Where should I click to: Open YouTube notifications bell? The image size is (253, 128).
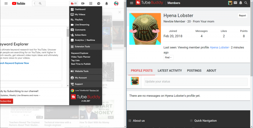(x=107, y=3)
